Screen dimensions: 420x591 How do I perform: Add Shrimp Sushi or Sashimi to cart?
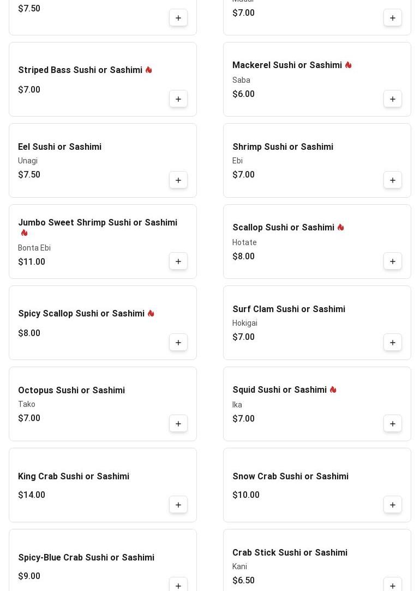click(x=393, y=180)
